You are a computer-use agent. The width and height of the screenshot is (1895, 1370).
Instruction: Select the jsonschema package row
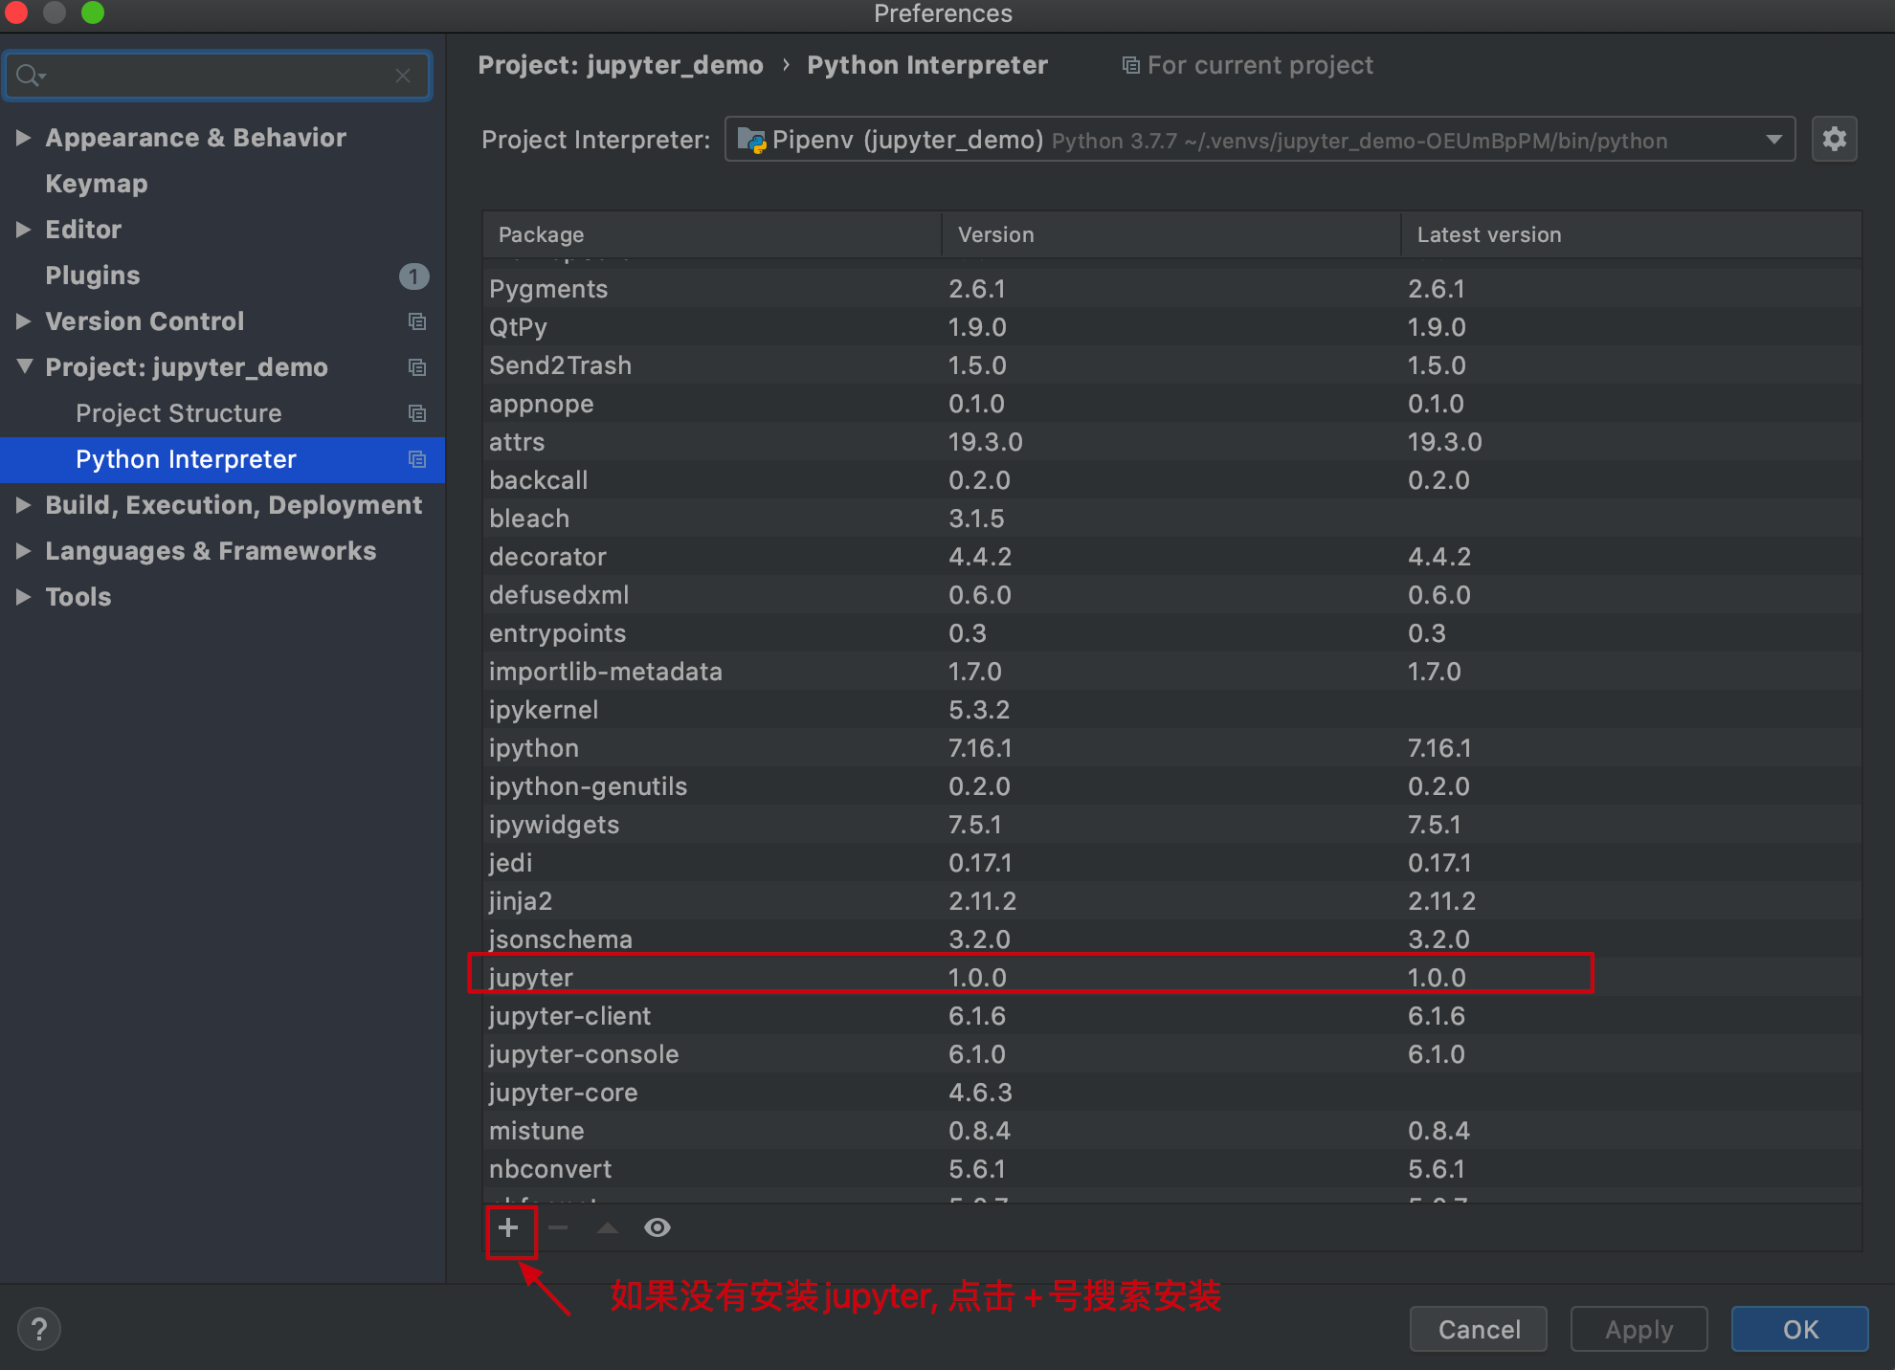(x=1172, y=939)
